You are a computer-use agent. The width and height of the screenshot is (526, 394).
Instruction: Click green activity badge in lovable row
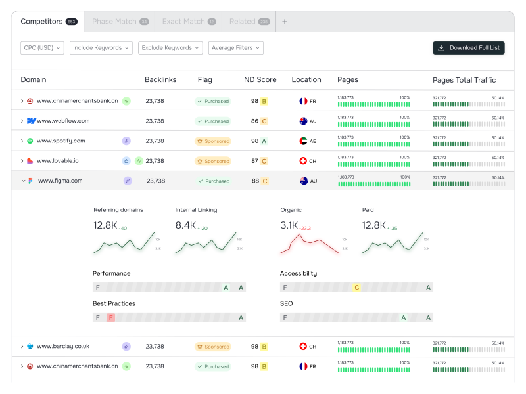click(139, 161)
